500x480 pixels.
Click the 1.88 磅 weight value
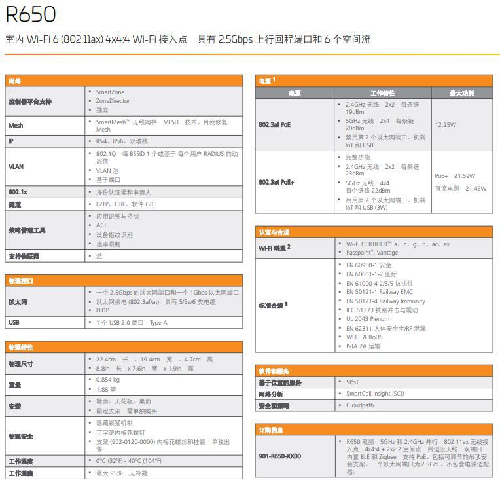pyautogui.click(x=106, y=390)
